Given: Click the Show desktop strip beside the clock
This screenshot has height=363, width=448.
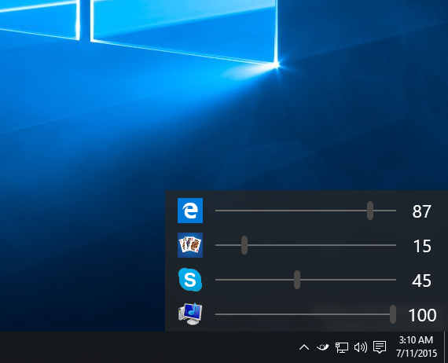Looking at the screenshot, I should click(x=446, y=347).
